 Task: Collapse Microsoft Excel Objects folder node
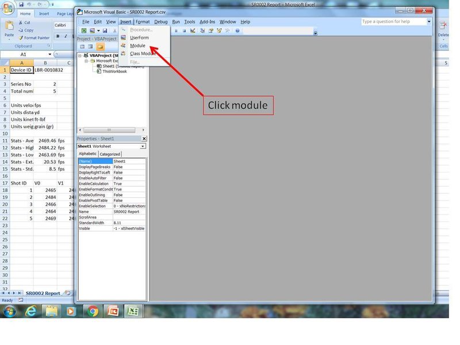86,61
